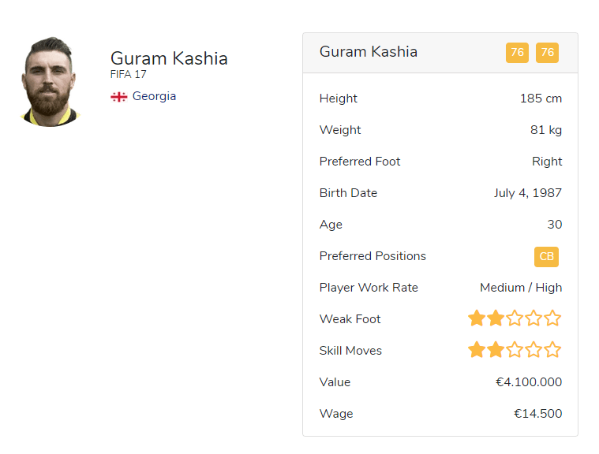Click the left 76 rating badge
This screenshot has height=454, width=599.
click(x=517, y=53)
